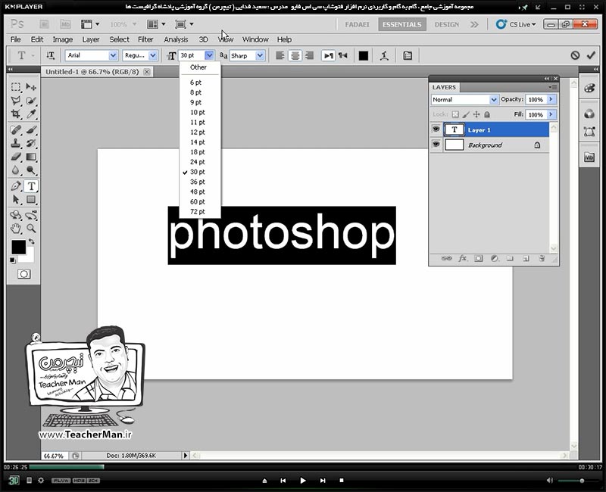Image resolution: width=606 pixels, height=492 pixels.
Task: Select the Eyedropper tool
Action: [x=31, y=114]
